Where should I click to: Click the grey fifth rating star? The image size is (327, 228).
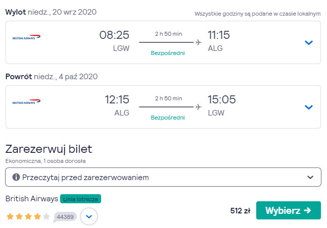tap(46, 216)
